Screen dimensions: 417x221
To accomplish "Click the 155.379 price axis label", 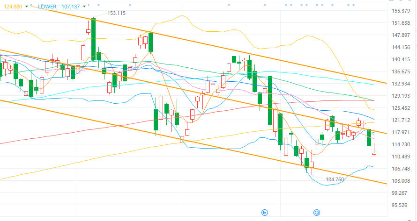I will [401, 11].
